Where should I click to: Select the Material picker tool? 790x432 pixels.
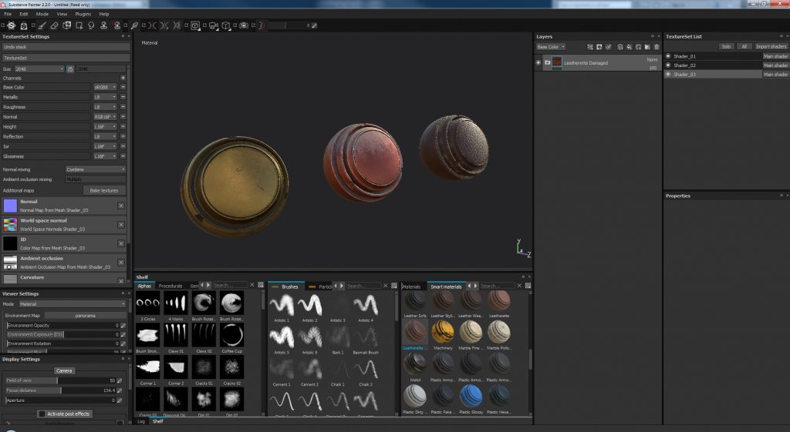coord(134,25)
